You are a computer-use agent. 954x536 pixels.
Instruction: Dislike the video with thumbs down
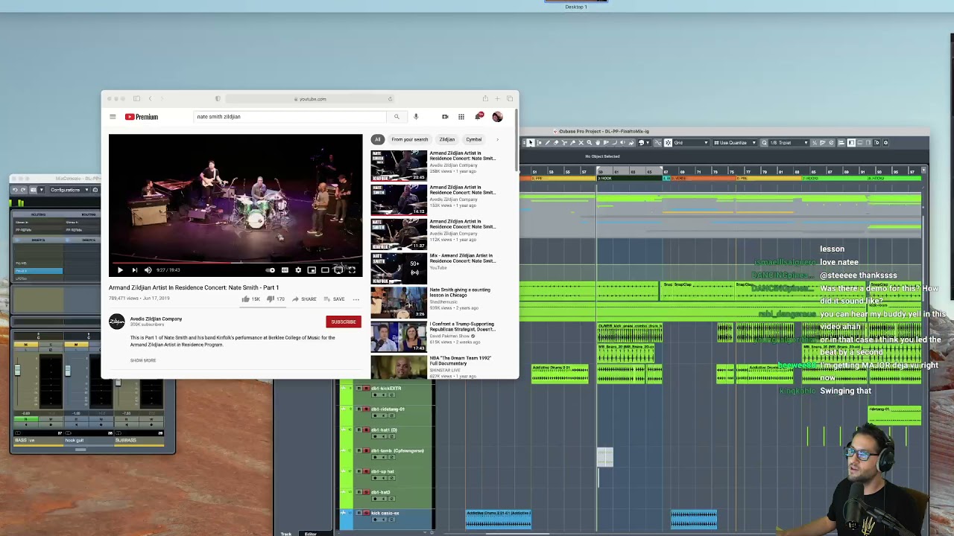click(275, 299)
